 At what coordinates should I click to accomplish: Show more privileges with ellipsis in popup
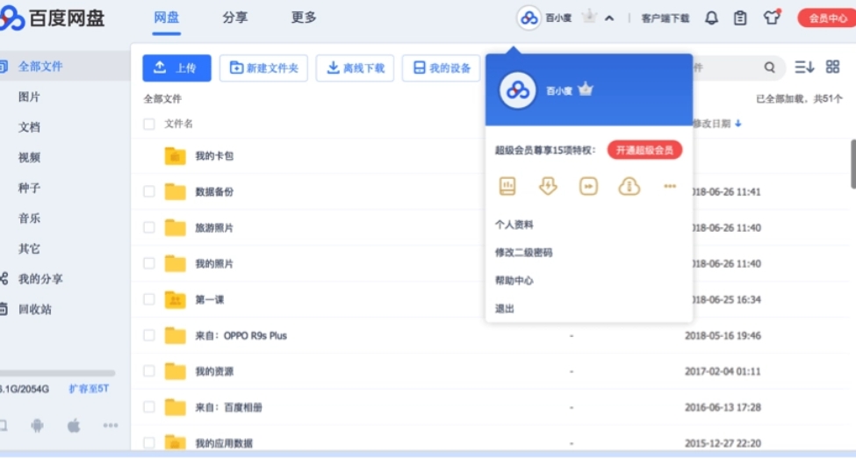670,186
